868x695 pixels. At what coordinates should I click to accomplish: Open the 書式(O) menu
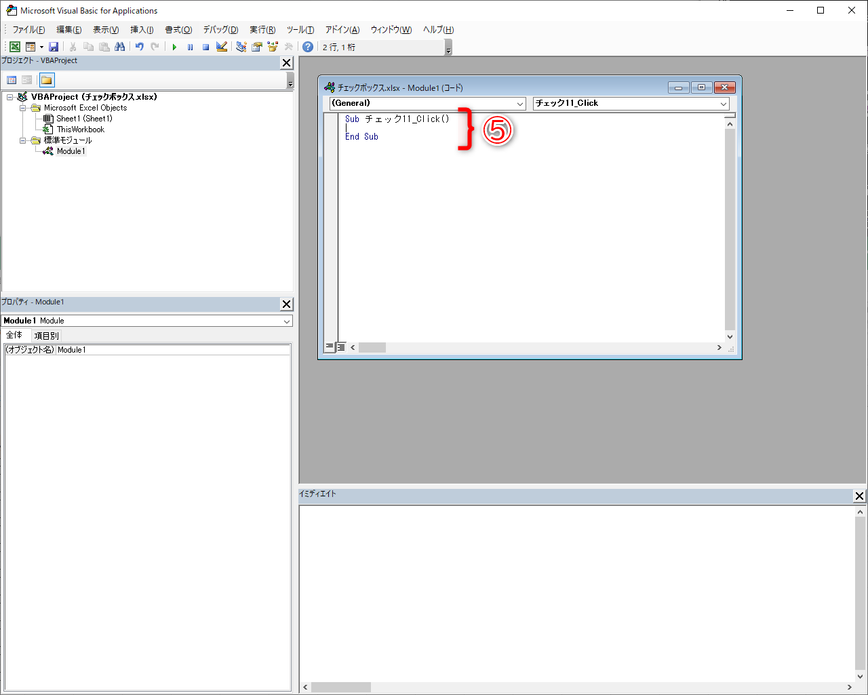pyautogui.click(x=178, y=30)
